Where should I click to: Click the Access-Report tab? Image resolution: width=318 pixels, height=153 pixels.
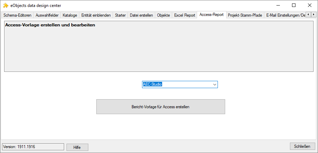[212, 15]
